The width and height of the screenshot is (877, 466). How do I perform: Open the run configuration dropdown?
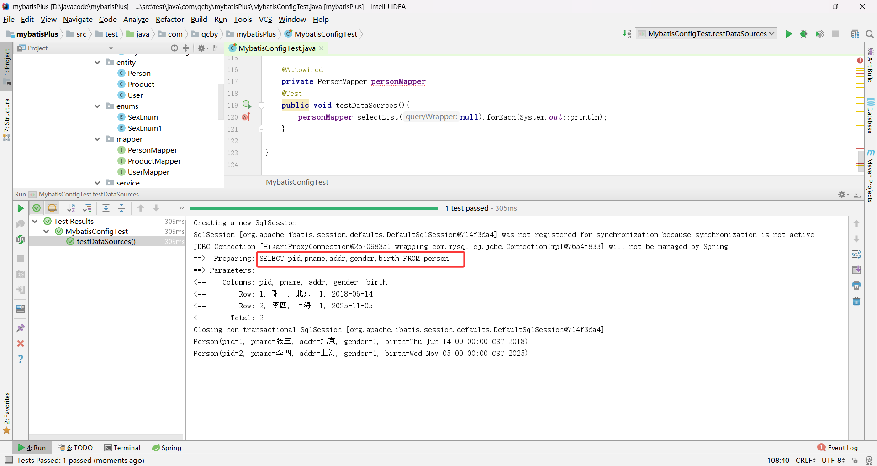point(706,34)
